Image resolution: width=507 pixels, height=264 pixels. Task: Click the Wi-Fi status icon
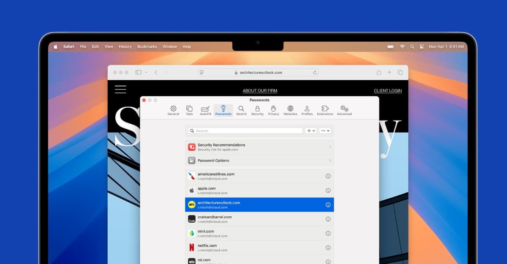pyautogui.click(x=402, y=46)
